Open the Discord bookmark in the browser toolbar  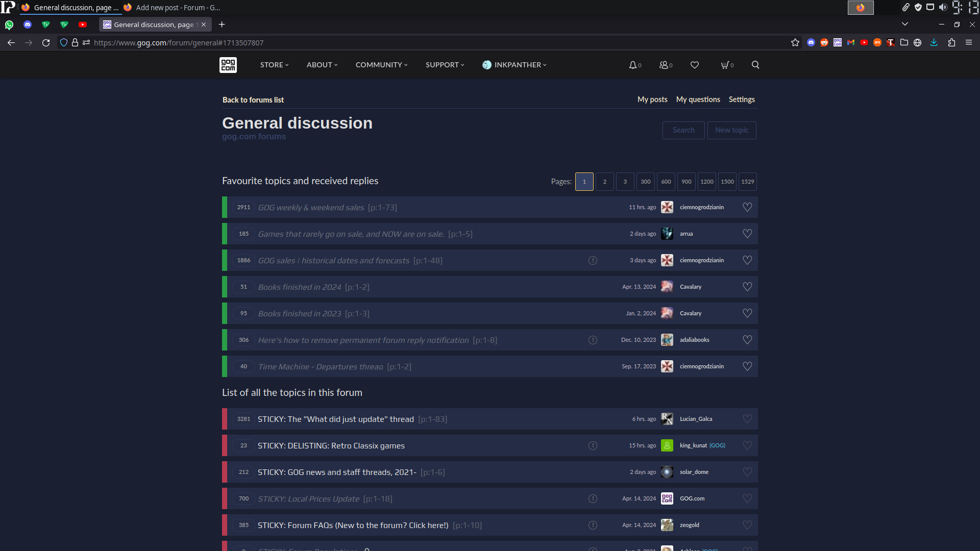[x=811, y=43]
